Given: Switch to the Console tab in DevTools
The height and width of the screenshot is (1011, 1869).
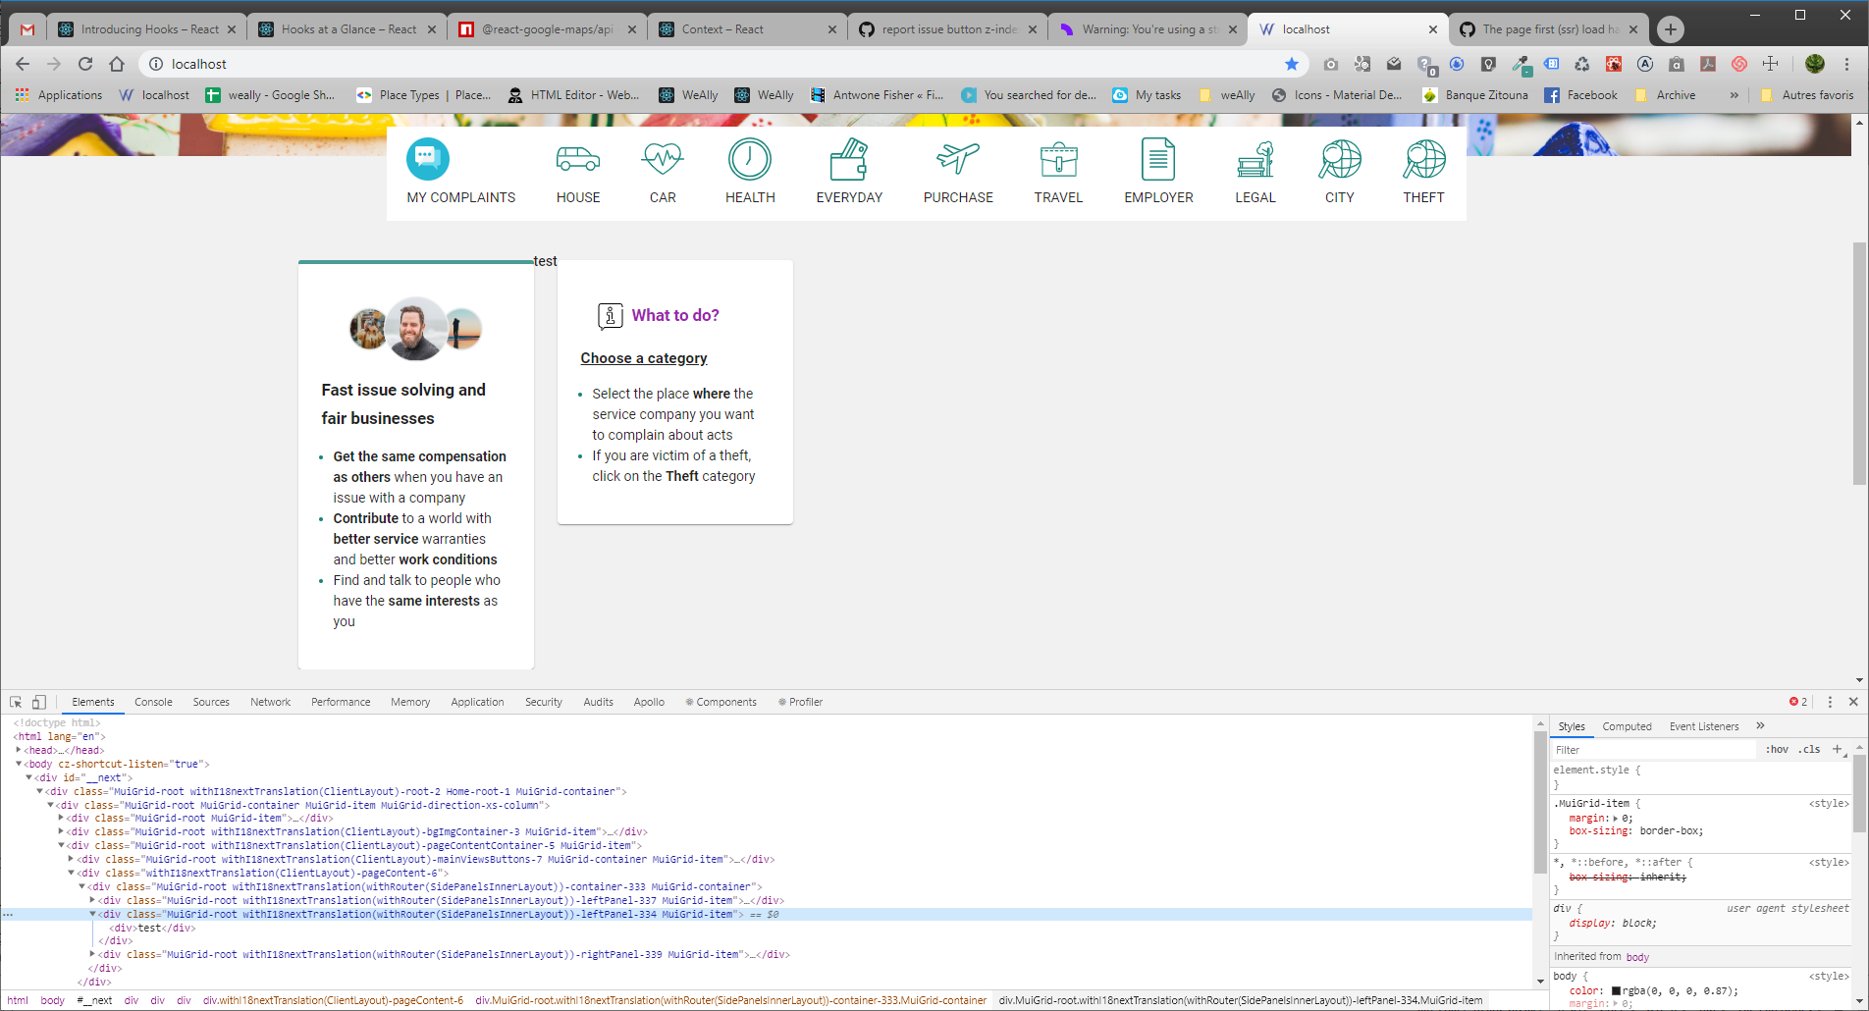Looking at the screenshot, I should point(153,701).
